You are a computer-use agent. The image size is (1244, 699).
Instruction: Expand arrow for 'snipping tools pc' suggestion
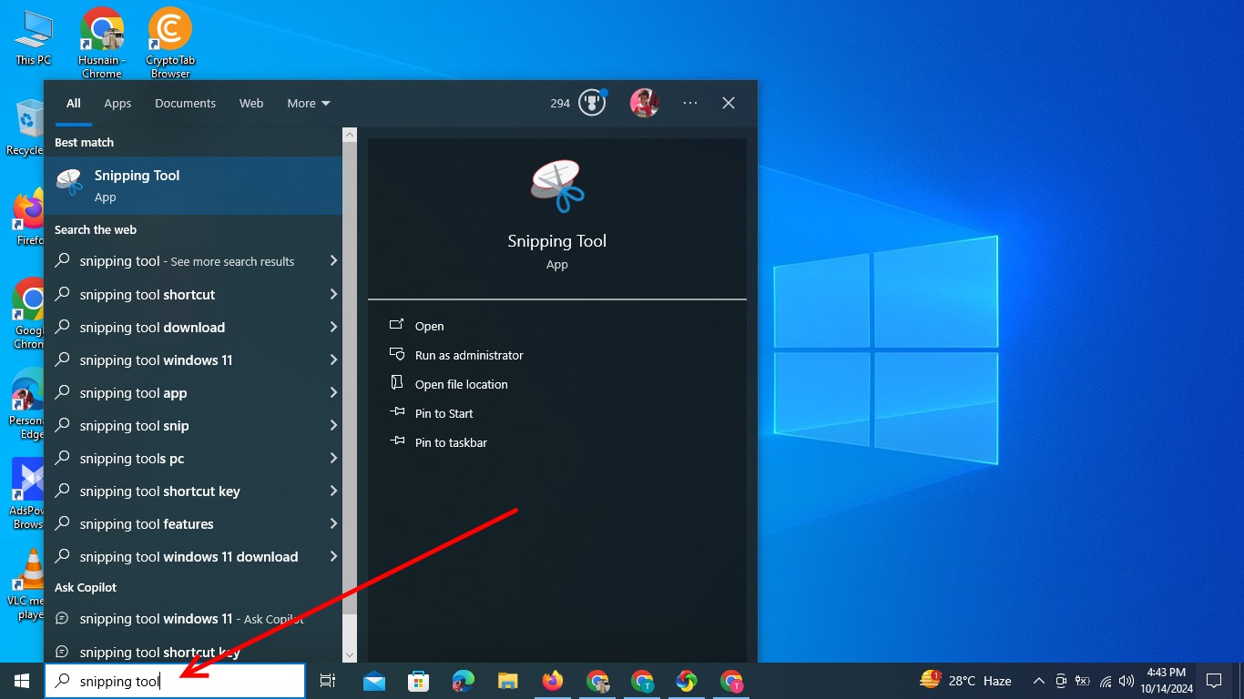pyautogui.click(x=333, y=458)
